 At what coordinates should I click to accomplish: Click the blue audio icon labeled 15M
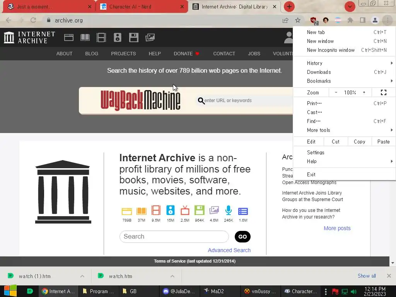point(171,210)
